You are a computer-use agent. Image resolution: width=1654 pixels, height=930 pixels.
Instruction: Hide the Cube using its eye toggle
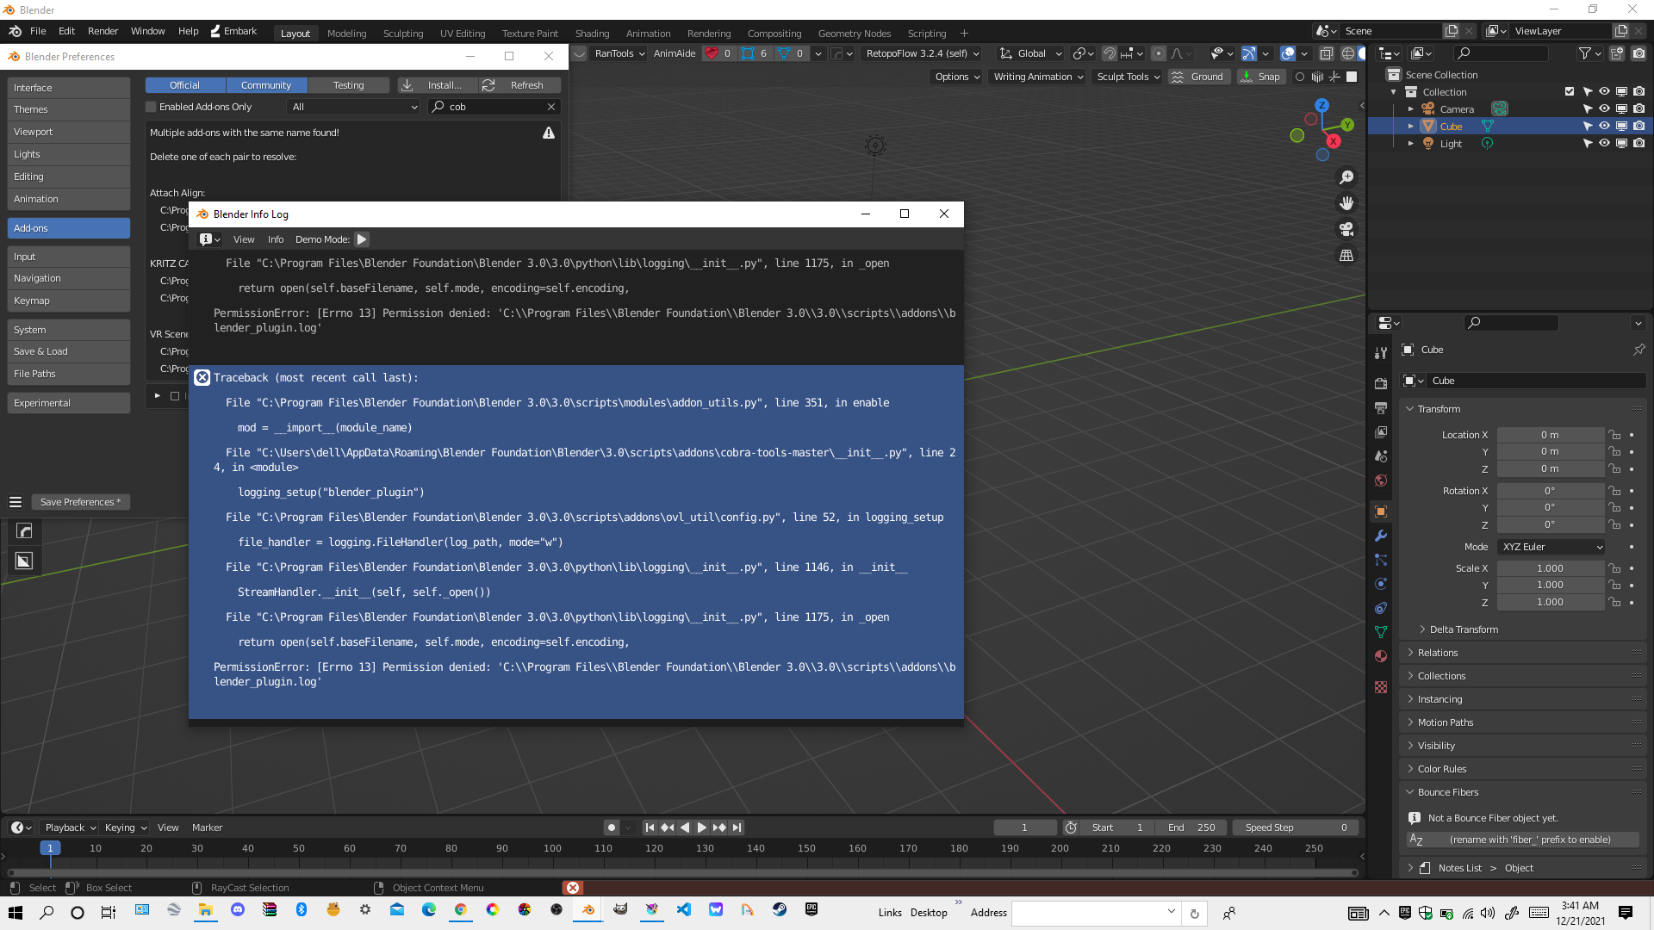pyautogui.click(x=1604, y=126)
